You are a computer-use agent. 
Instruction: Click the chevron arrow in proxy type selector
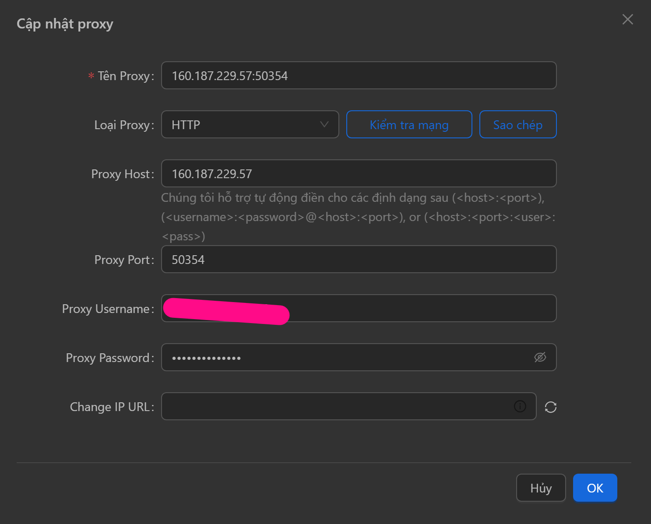(324, 124)
